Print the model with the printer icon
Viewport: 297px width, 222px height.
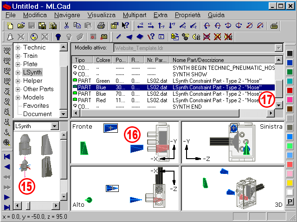(101, 25)
